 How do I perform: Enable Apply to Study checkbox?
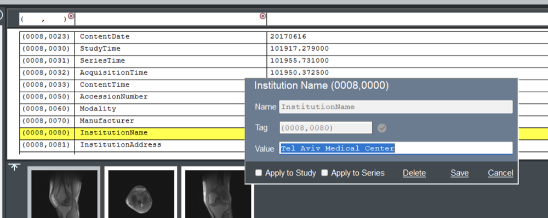(259, 173)
